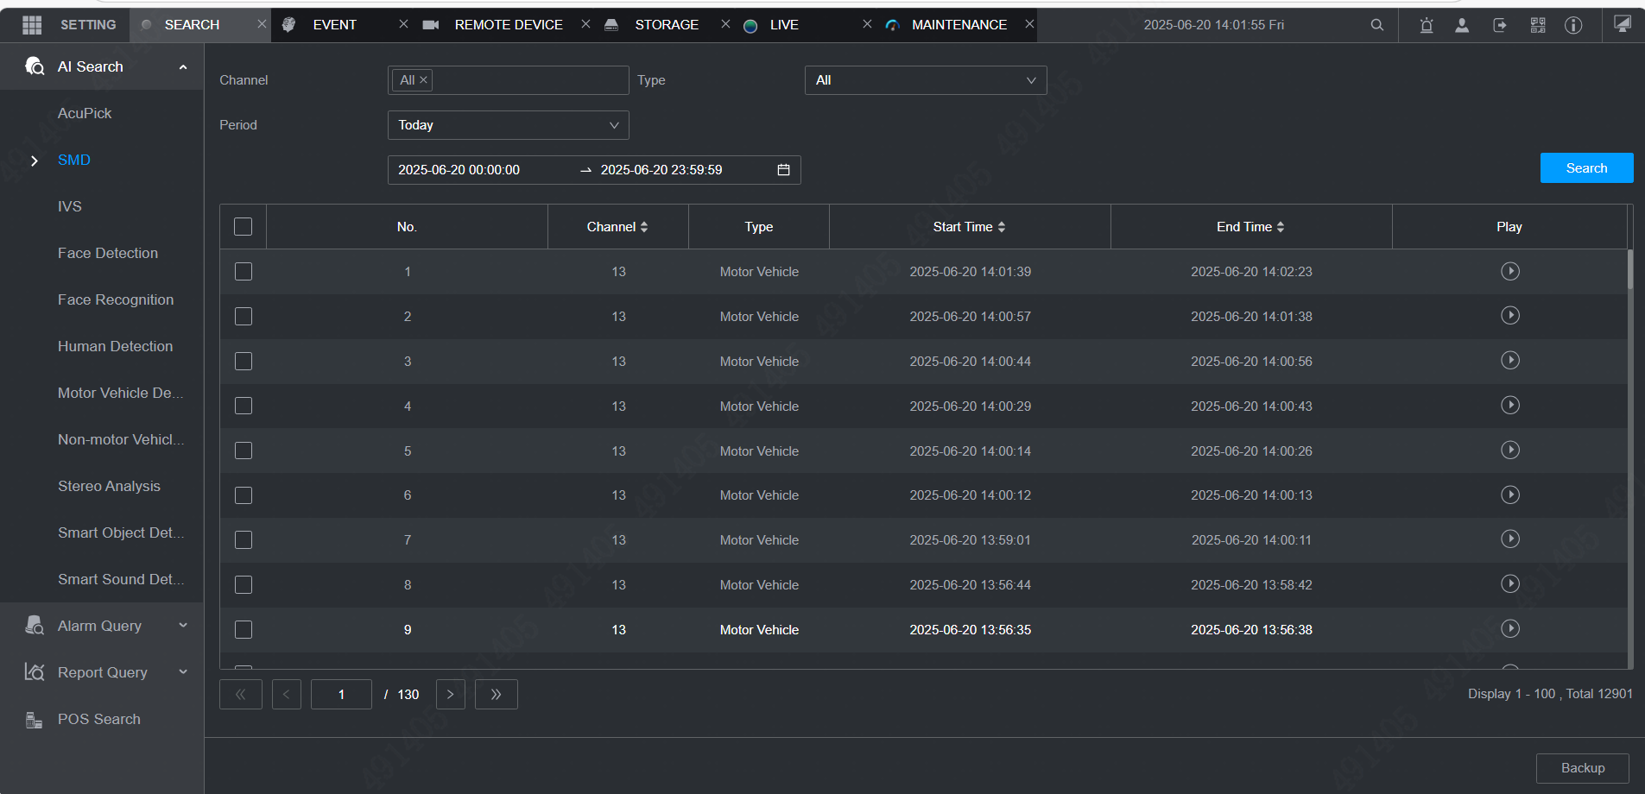Image resolution: width=1645 pixels, height=794 pixels.
Task: Open the information icon in top bar
Action: 1573,25
